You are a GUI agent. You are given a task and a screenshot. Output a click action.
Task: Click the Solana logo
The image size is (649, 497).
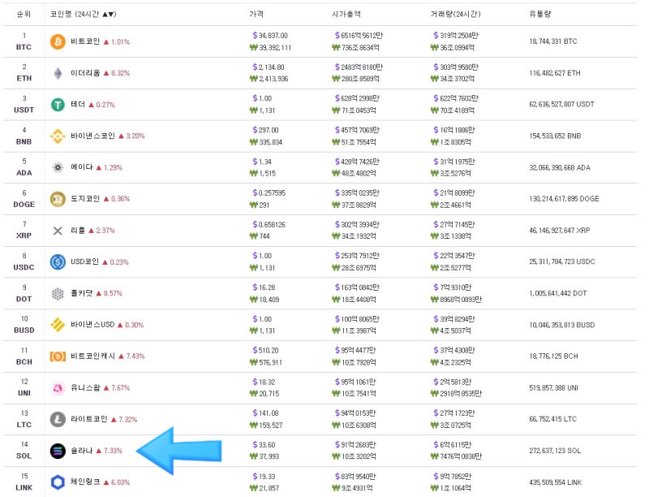pyautogui.click(x=58, y=451)
